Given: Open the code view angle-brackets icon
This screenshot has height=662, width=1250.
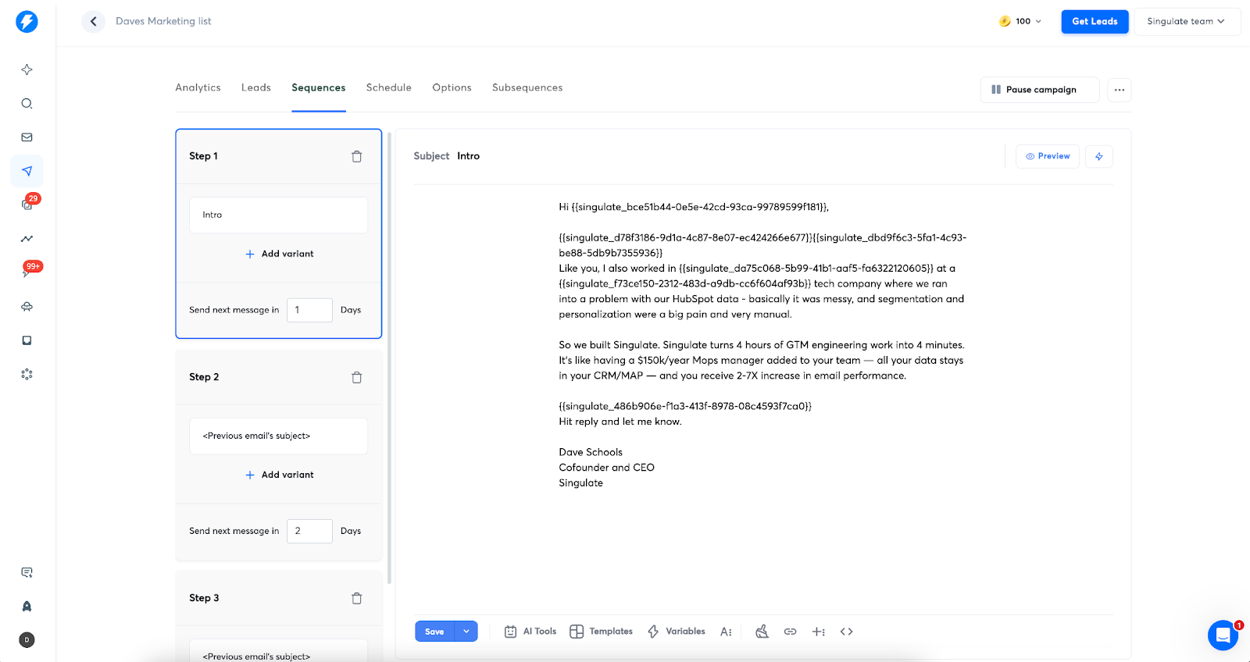Looking at the screenshot, I should (x=846, y=632).
